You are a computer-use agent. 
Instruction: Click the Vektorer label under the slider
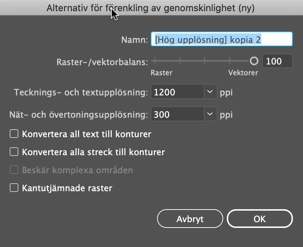(243, 73)
